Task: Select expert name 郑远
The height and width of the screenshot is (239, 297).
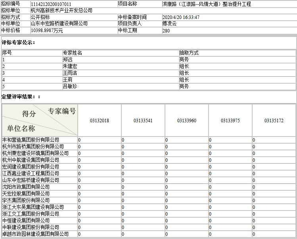Action: pyautogui.click(x=68, y=60)
